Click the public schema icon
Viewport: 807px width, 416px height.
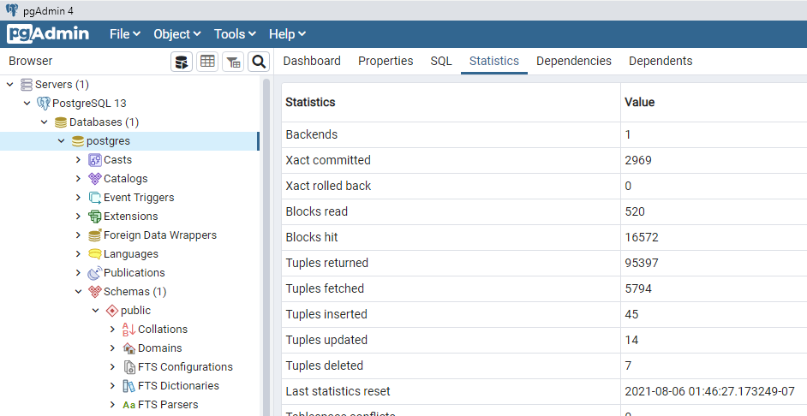pyautogui.click(x=111, y=311)
